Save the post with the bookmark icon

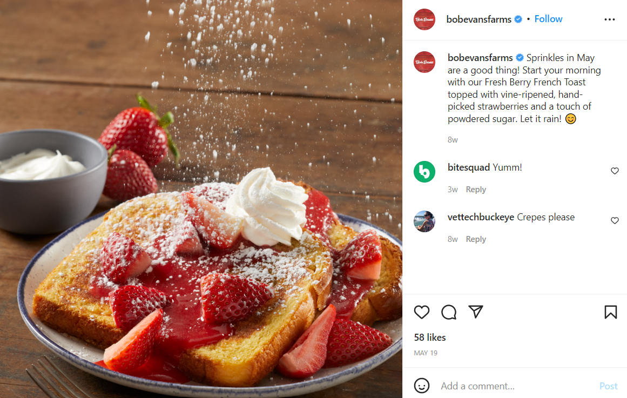tap(611, 312)
